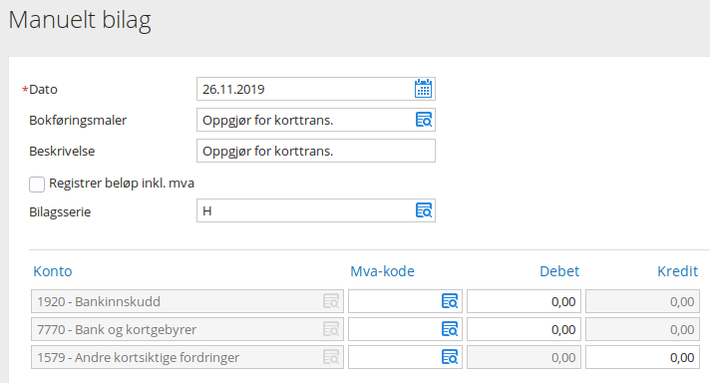Click the Bilagsserie label

(x=60, y=211)
